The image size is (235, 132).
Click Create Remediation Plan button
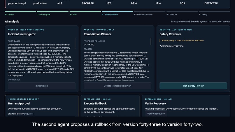tap(117, 86)
